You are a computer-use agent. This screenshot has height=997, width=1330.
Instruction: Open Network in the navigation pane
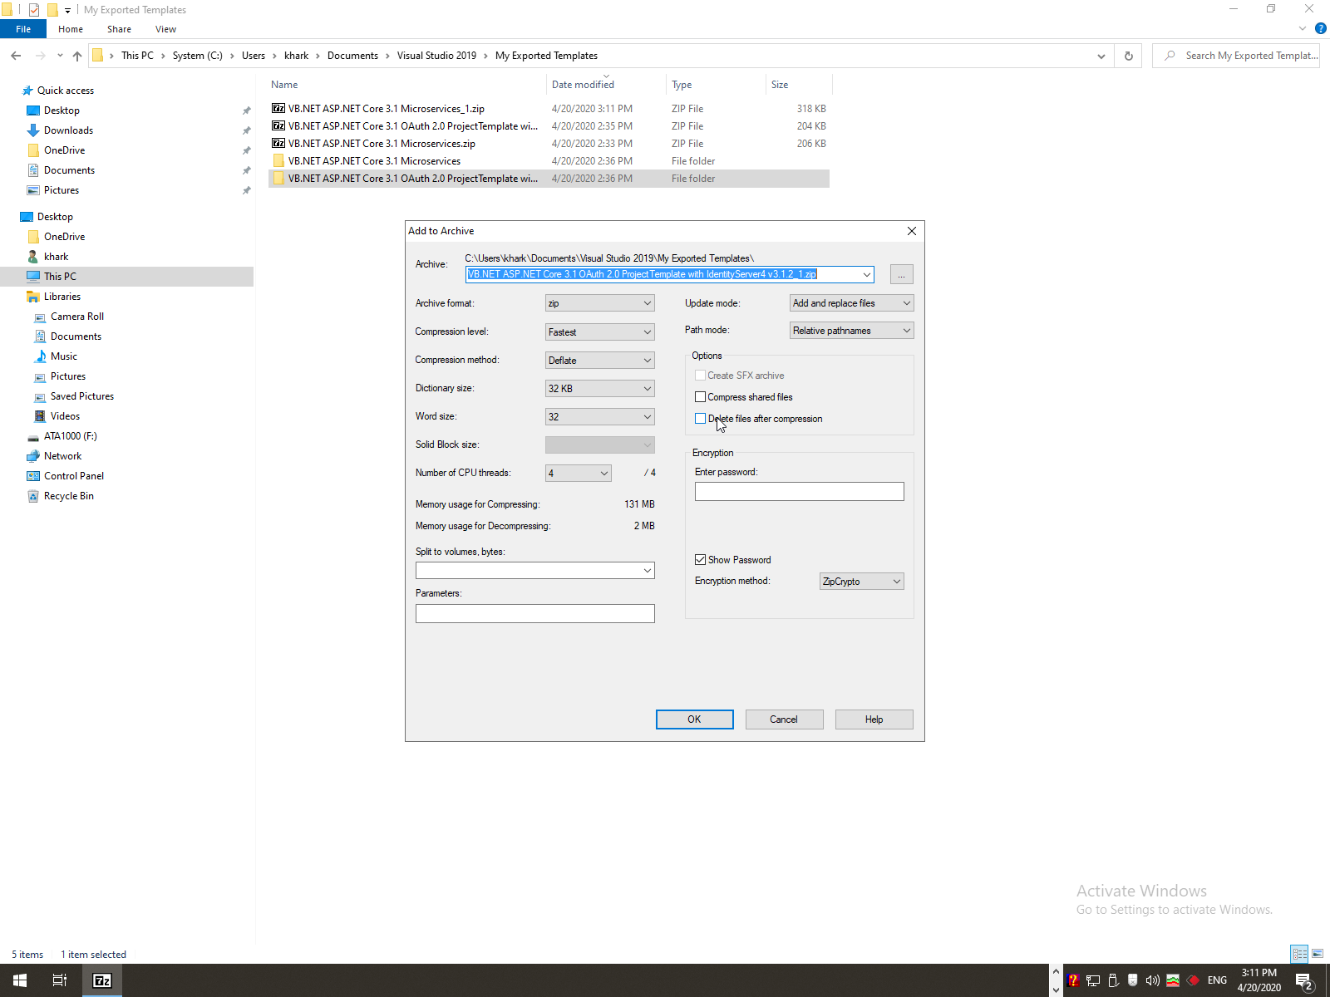pos(62,456)
